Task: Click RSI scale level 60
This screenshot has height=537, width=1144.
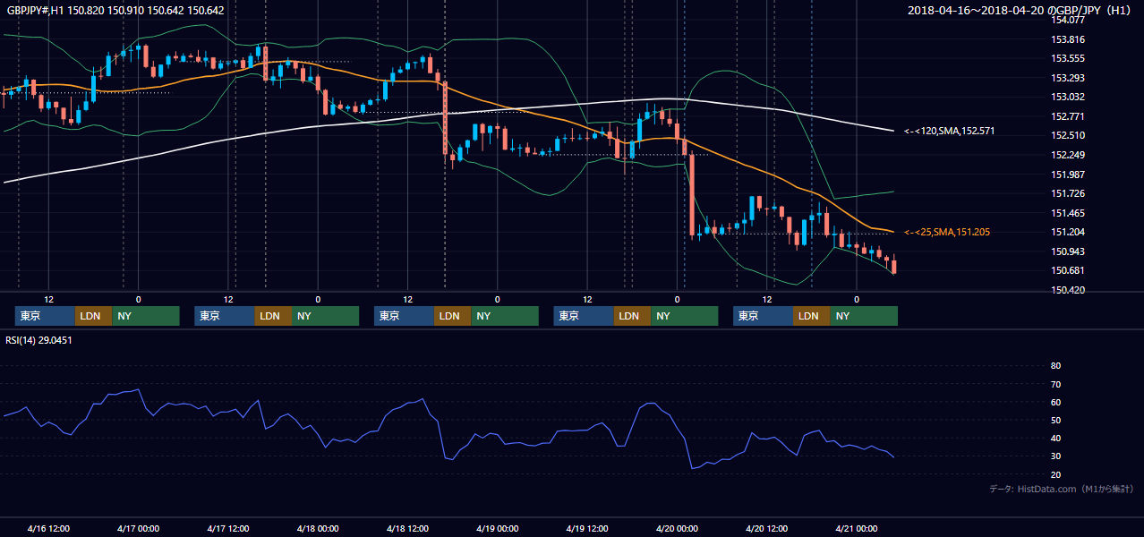Action: [x=1055, y=402]
